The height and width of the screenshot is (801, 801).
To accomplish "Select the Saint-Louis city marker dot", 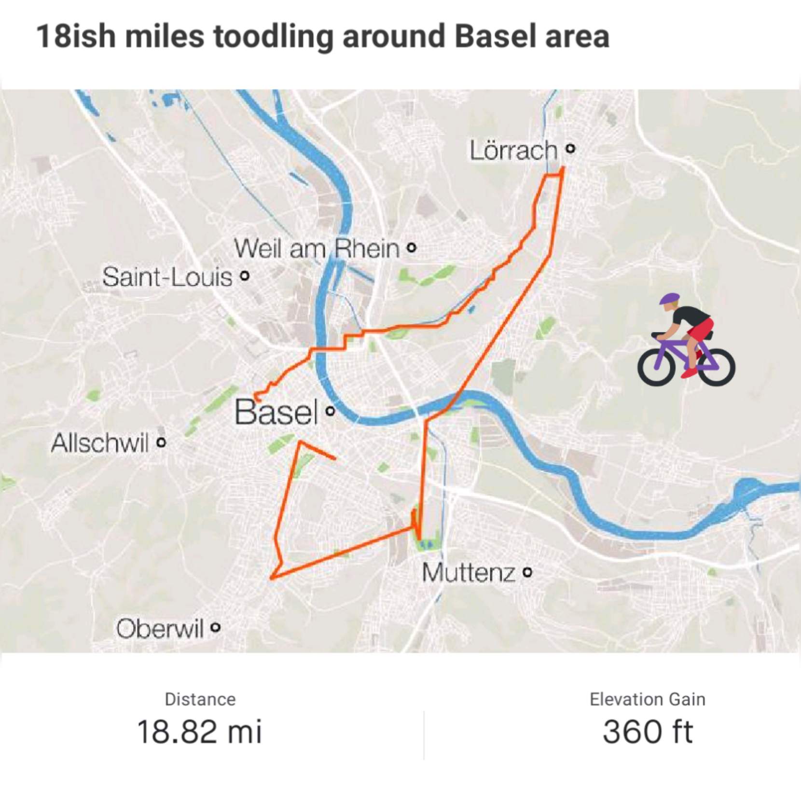I will tap(245, 276).
